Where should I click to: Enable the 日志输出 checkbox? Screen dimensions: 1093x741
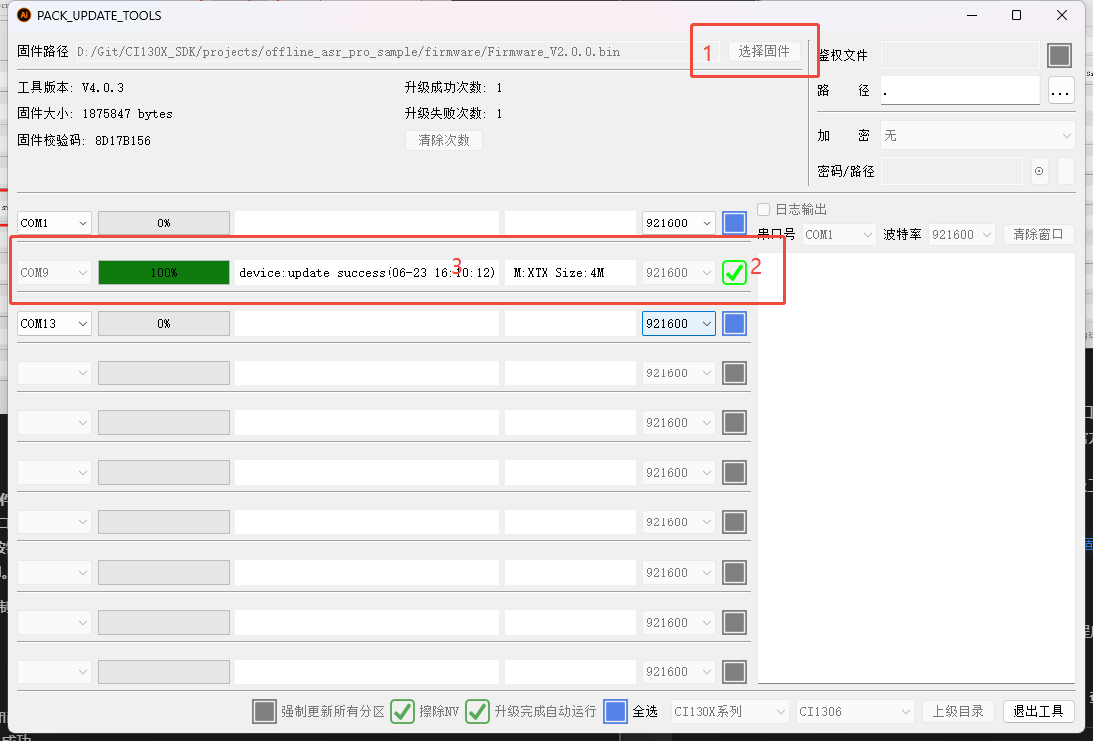click(763, 209)
